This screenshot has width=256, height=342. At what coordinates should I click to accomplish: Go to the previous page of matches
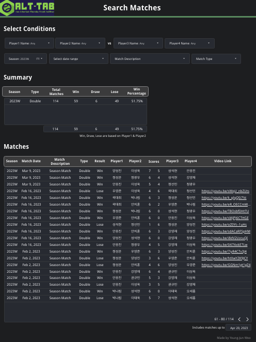(x=239, y=319)
